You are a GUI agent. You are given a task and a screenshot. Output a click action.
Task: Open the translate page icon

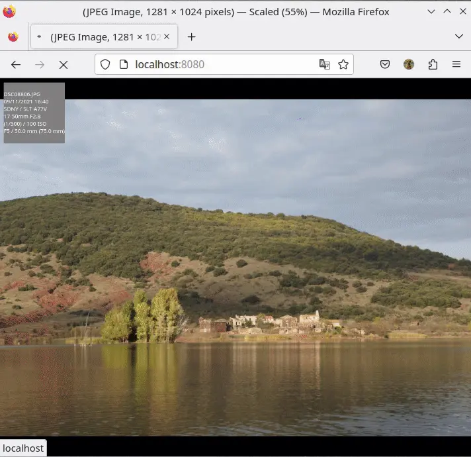click(x=324, y=64)
